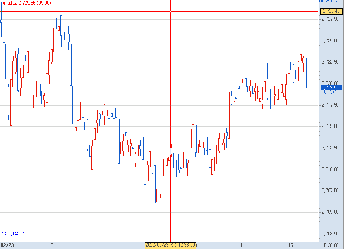
Task: Click the 2,702.50 price axis label
Action: point(330,233)
